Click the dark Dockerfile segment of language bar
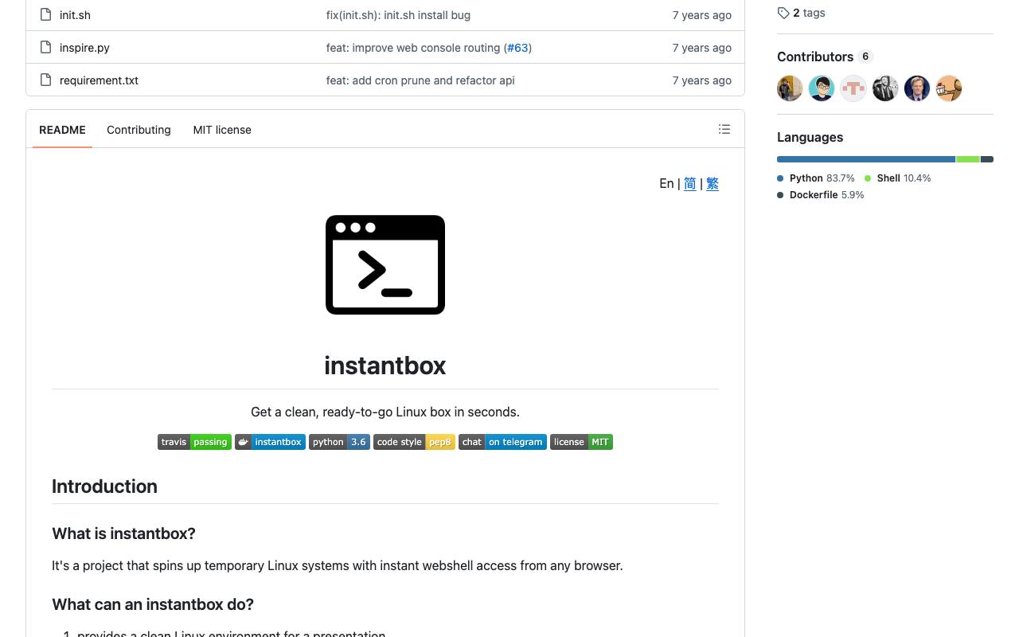The height and width of the screenshot is (637, 1019). 987,159
